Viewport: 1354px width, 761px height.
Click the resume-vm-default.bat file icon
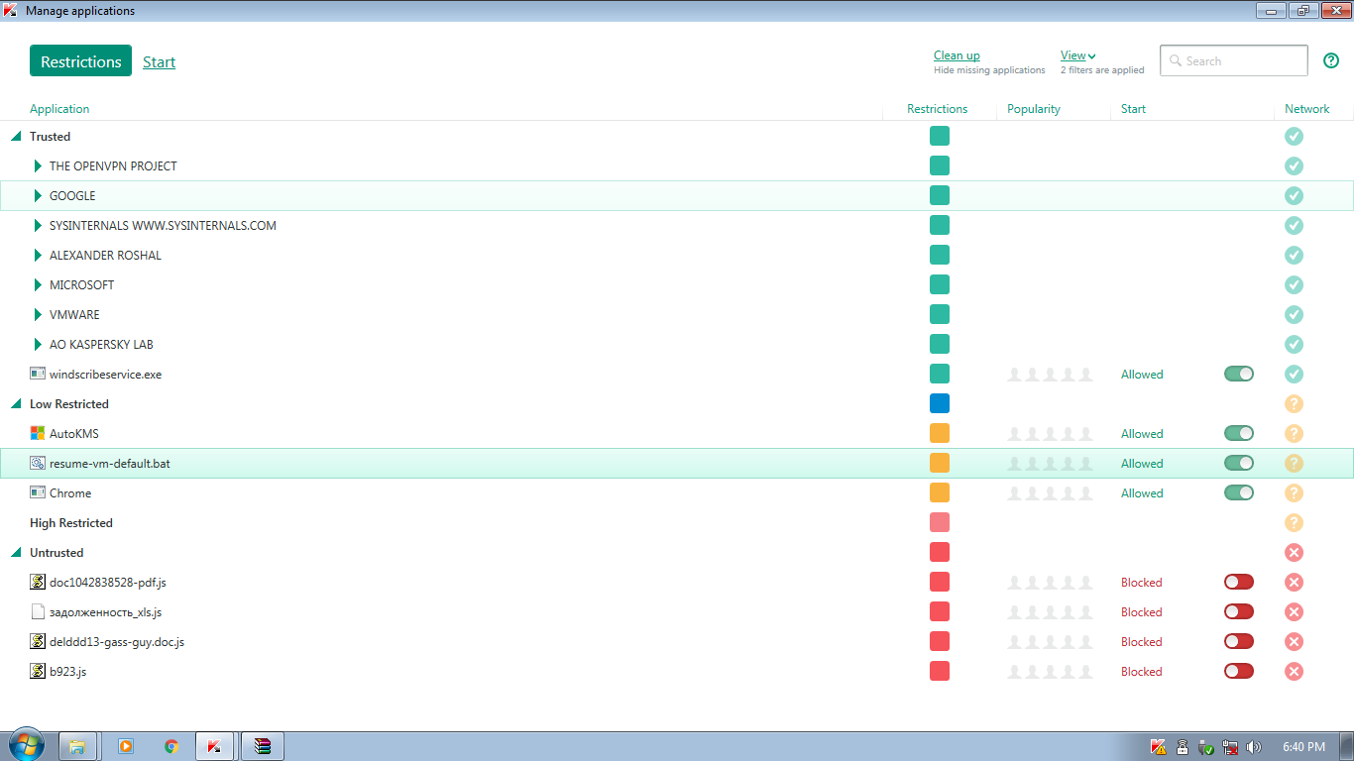pos(38,463)
